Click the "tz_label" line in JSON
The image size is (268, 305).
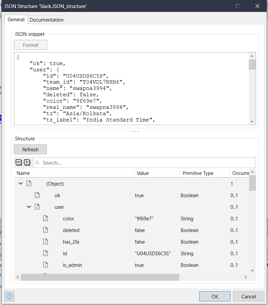tap(99, 120)
